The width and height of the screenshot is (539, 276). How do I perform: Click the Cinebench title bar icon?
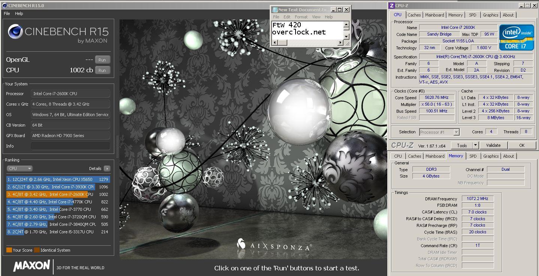pos(4,5)
